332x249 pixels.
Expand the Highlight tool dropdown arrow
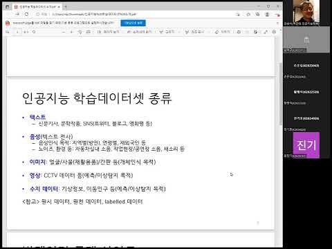pos(209,32)
